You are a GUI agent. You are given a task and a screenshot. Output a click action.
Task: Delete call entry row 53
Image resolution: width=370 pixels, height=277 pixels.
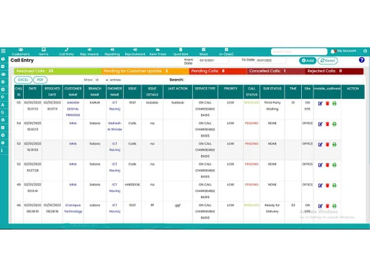click(327, 145)
